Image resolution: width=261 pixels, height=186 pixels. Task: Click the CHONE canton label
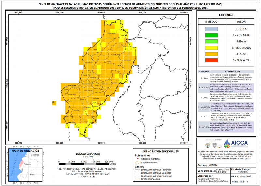pos(109,62)
